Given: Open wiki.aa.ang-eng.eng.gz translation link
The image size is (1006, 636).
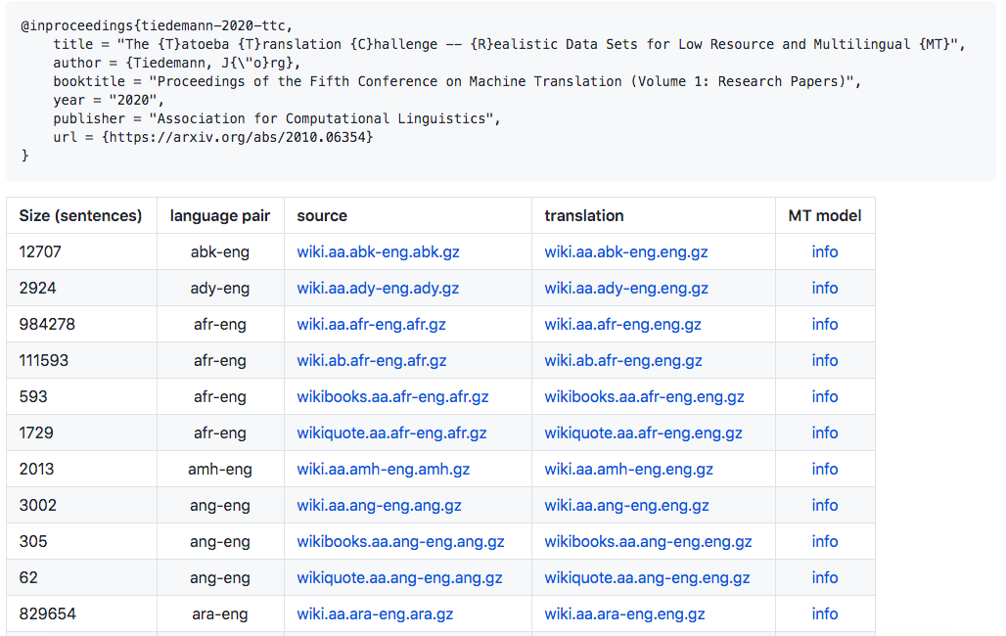Looking at the screenshot, I should [x=626, y=506].
